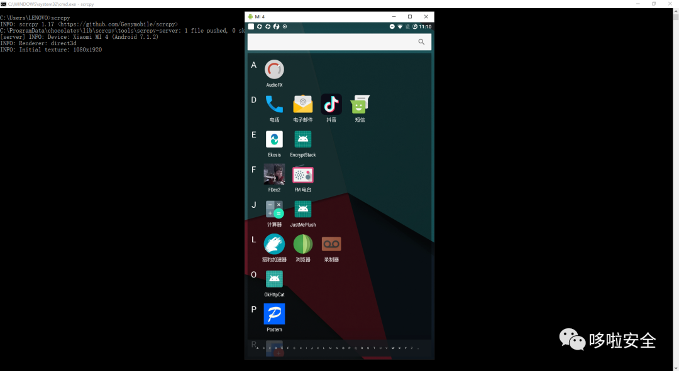Open the Ekosis app

274,143
